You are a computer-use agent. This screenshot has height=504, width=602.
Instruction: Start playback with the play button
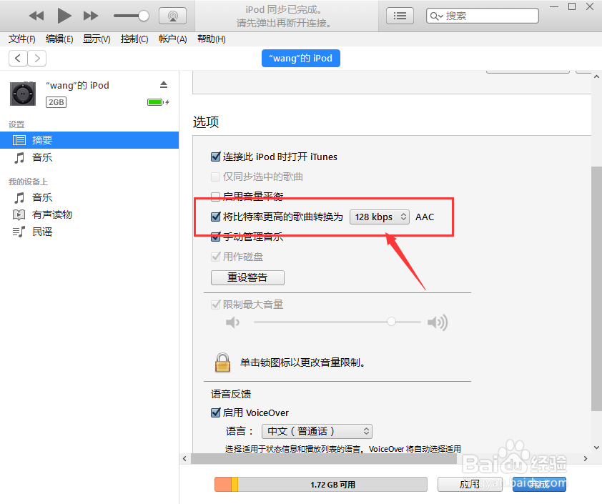[64, 16]
